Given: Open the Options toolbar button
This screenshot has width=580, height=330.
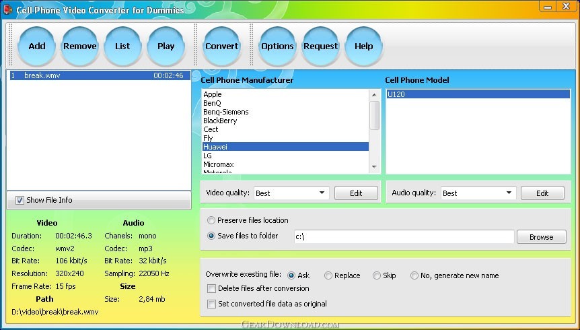Looking at the screenshot, I should (x=277, y=46).
